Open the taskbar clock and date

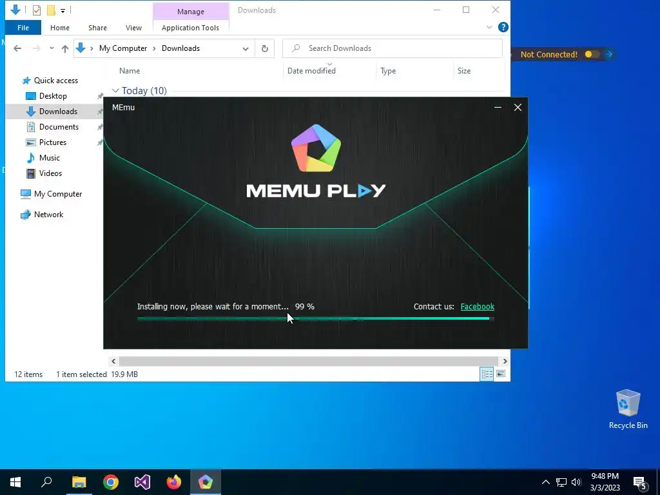(x=605, y=482)
